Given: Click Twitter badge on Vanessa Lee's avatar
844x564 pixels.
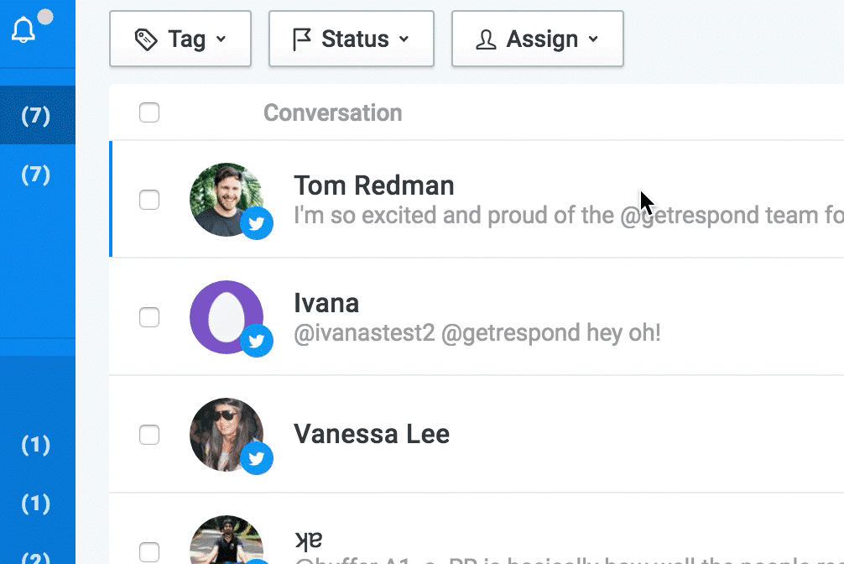Looking at the screenshot, I should pos(257,458).
